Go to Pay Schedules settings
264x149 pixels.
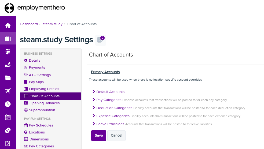click(x=41, y=125)
